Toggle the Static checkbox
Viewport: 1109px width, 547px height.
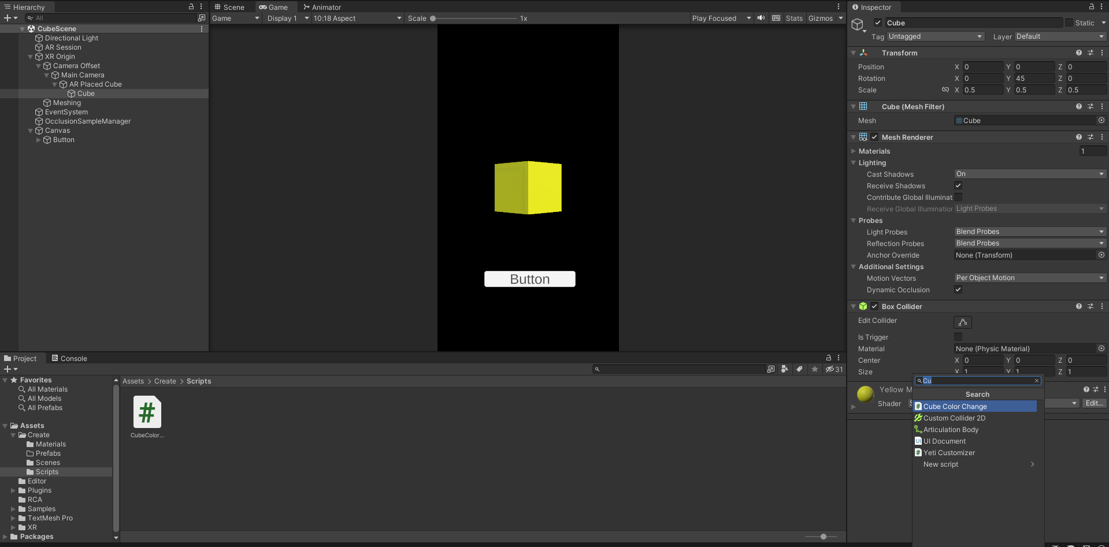(x=1069, y=23)
